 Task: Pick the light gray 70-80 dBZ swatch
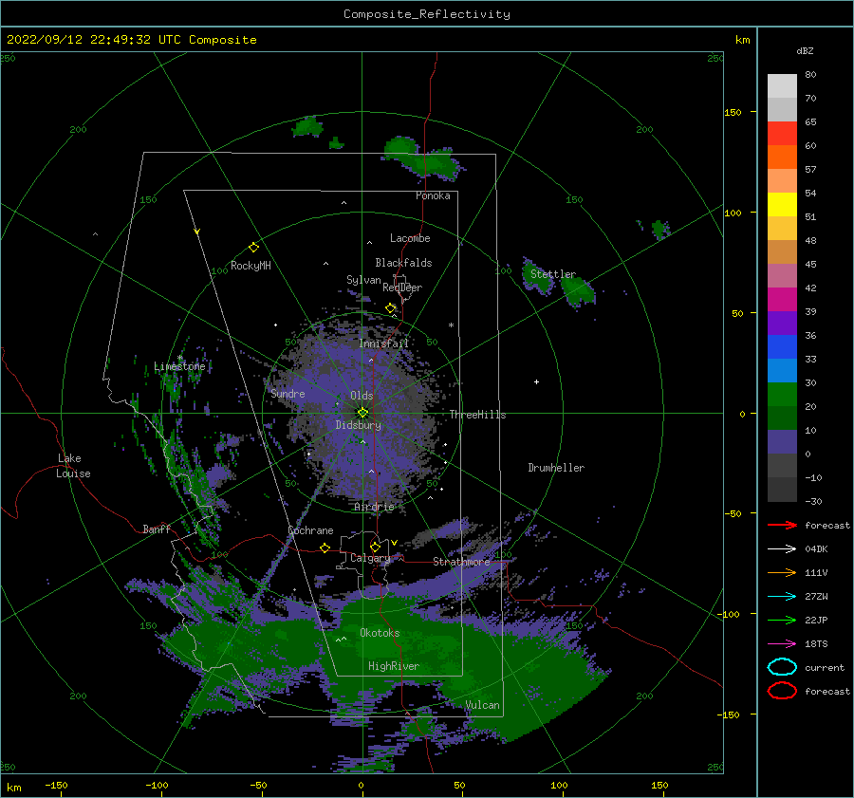coord(782,86)
